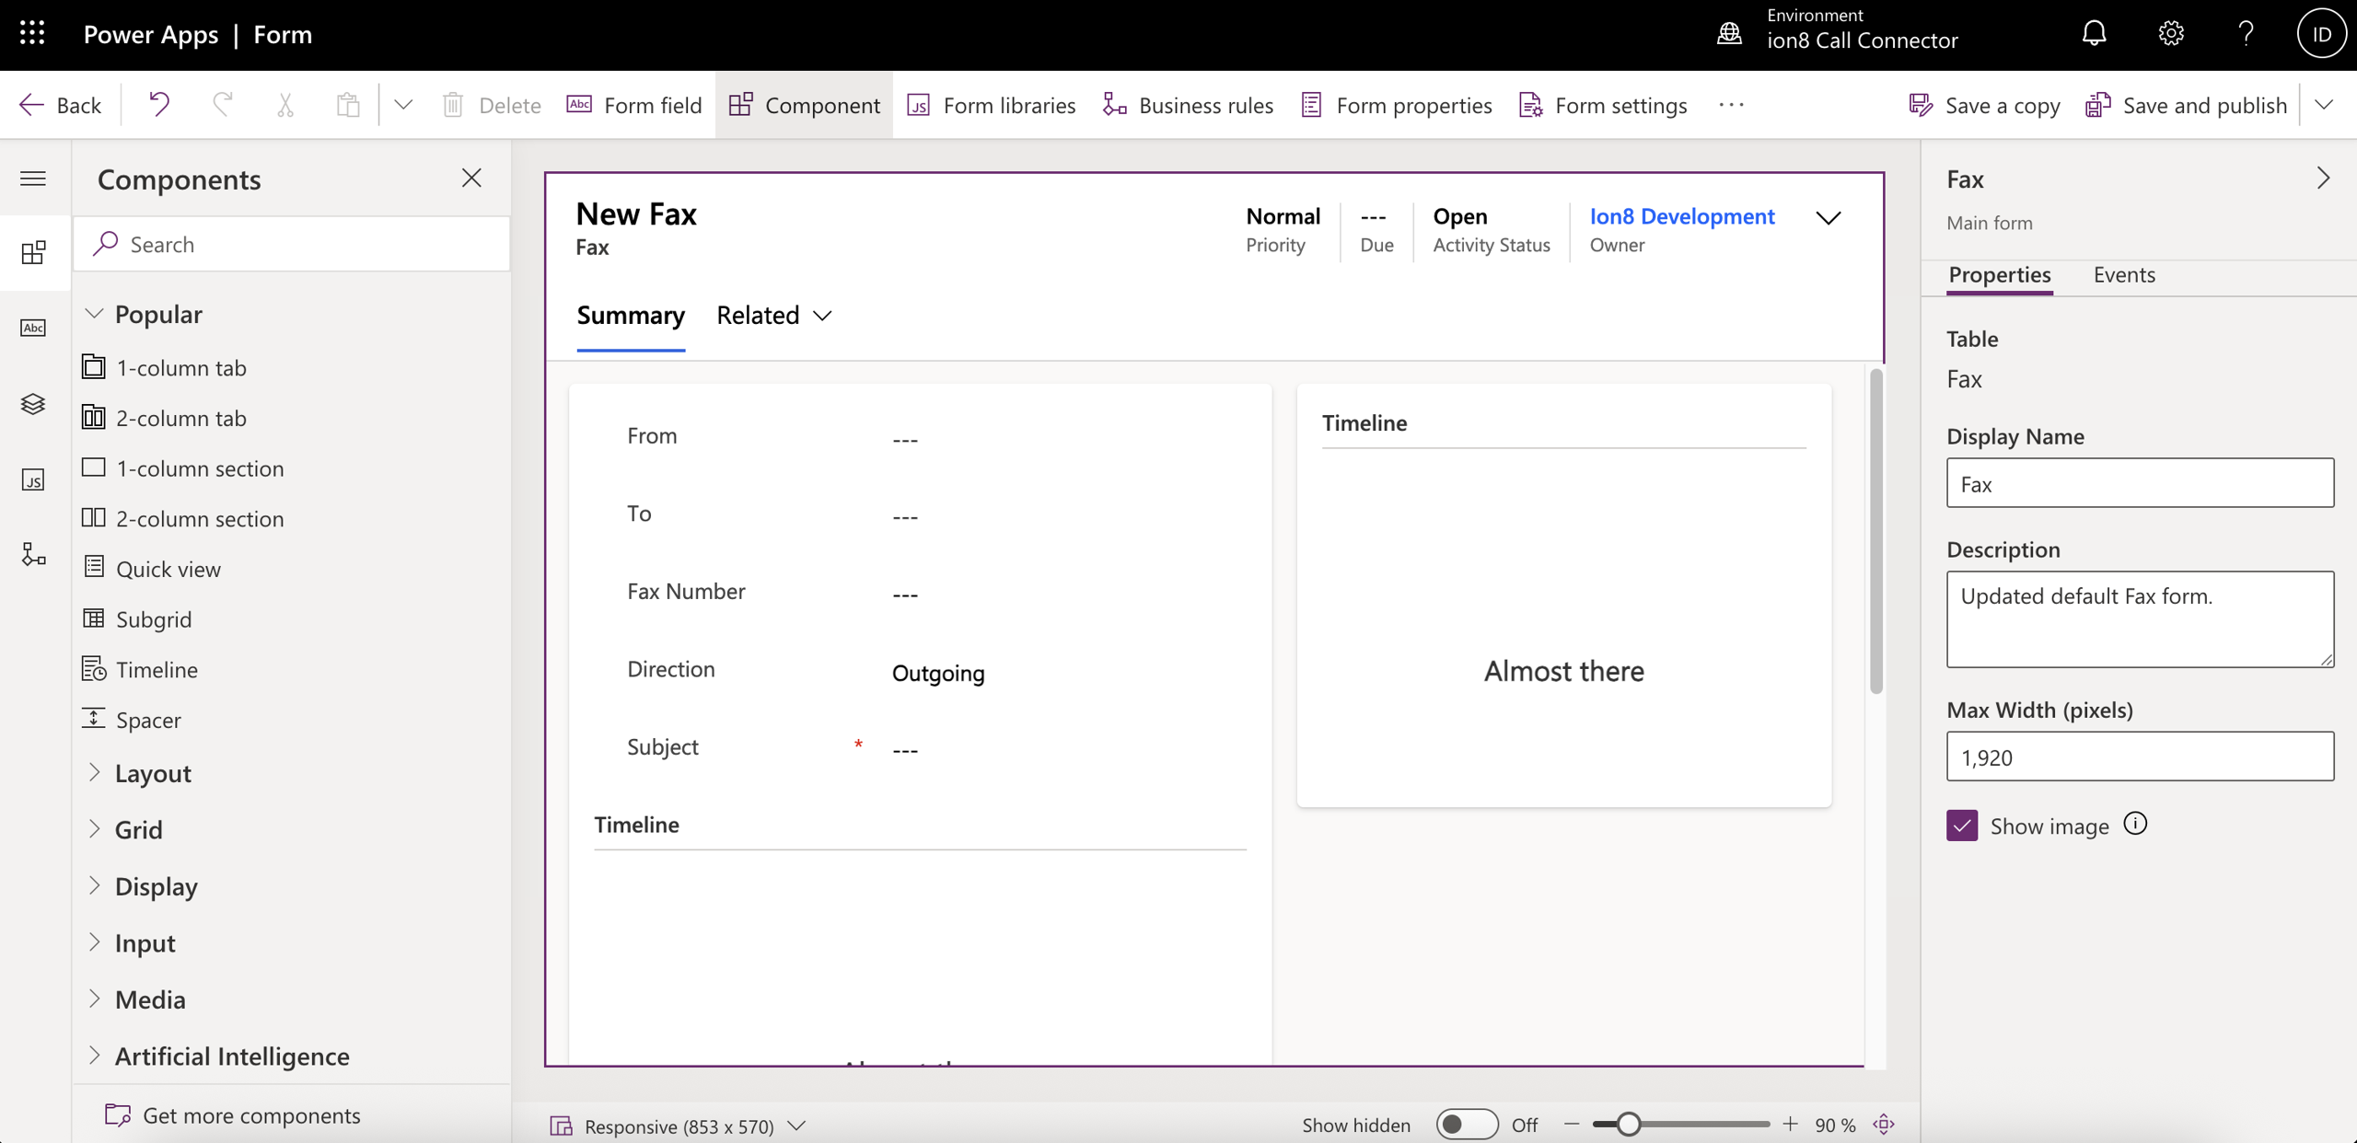Open the Tree view layers icon
The height and width of the screenshot is (1143, 2357).
pyautogui.click(x=33, y=404)
